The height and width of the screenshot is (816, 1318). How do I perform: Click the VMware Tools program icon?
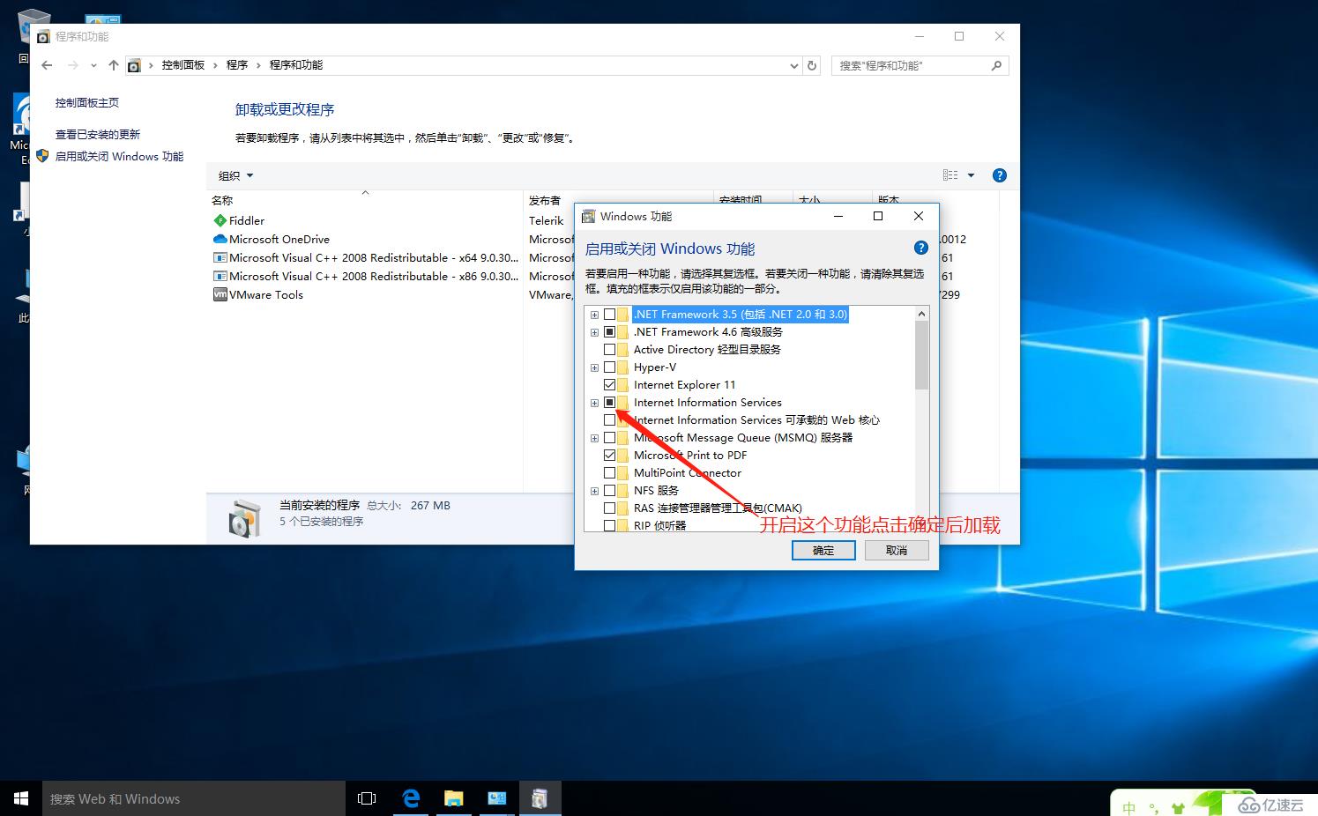pyautogui.click(x=220, y=295)
